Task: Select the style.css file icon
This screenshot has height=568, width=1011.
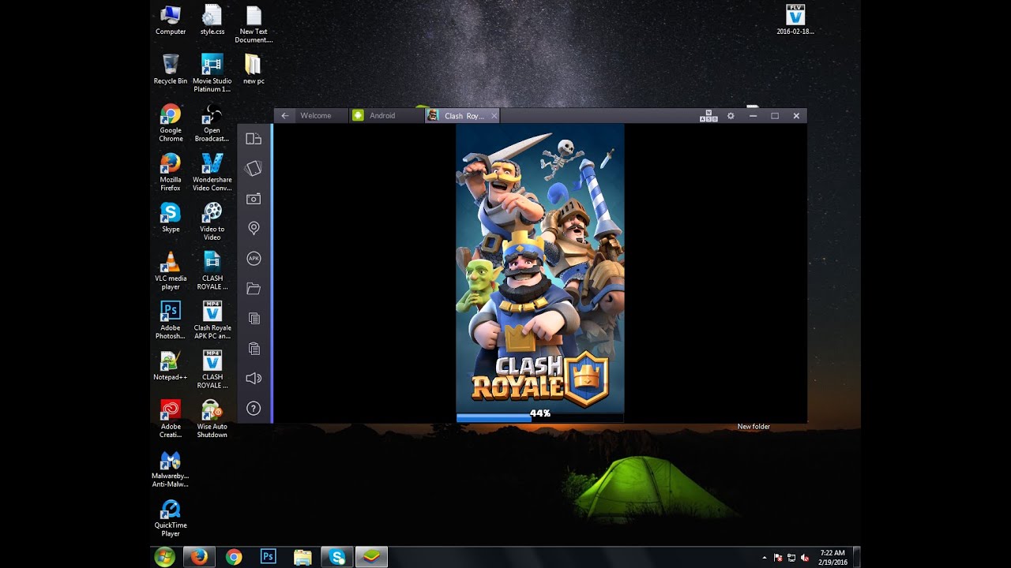Action: click(x=212, y=20)
